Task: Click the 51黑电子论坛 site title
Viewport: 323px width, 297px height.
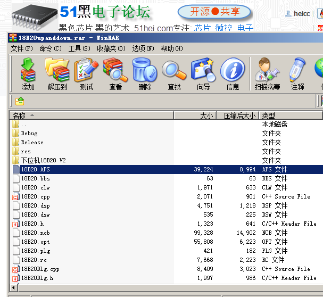Action: 105,12
